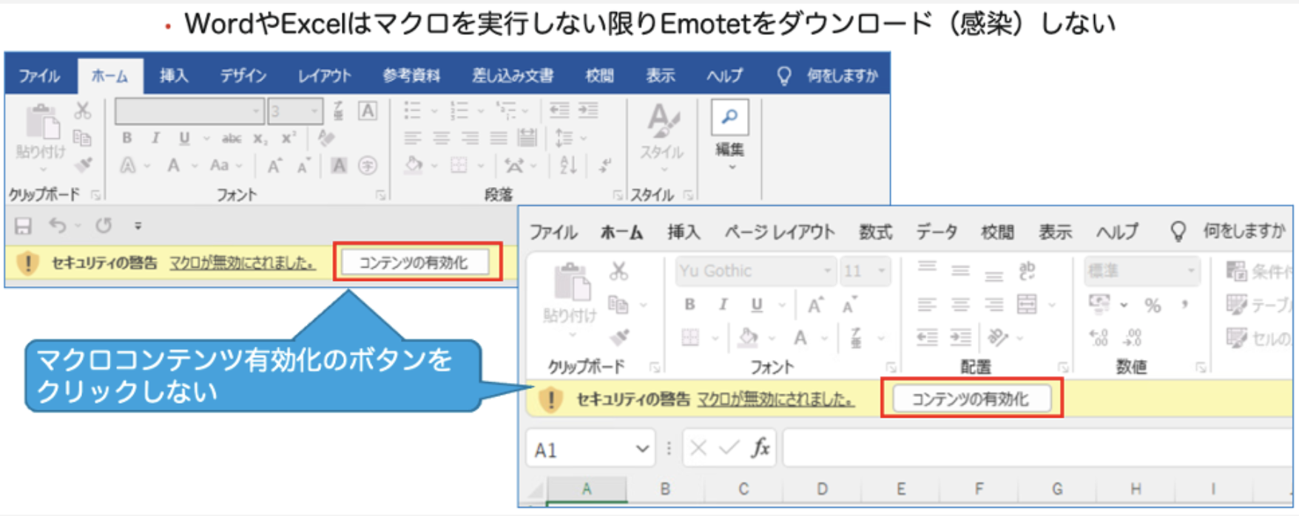This screenshot has width=1299, height=516.
Task: Open Word font name combo box
Action: [189, 111]
